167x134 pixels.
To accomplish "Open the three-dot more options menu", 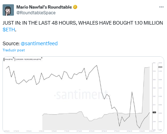I will coord(161,7).
